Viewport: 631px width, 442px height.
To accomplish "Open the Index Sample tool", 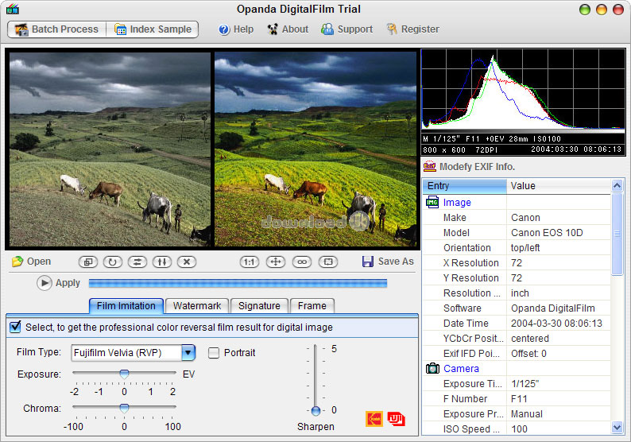I will tap(153, 29).
